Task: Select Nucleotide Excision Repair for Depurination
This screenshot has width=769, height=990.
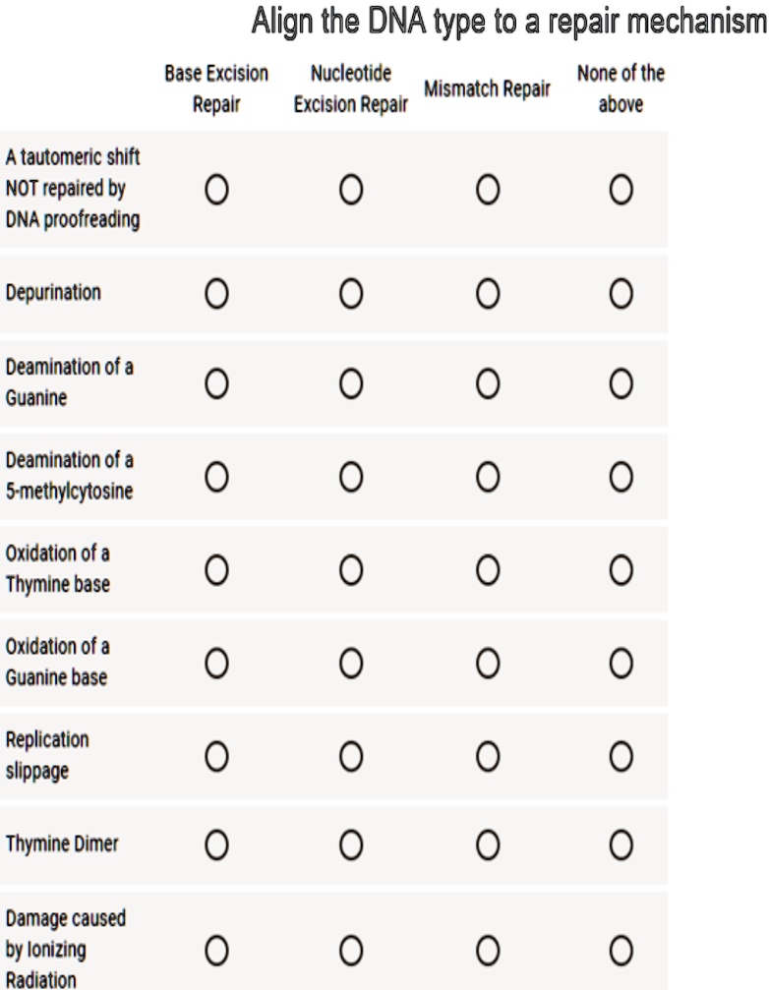Action: [x=351, y=292]
